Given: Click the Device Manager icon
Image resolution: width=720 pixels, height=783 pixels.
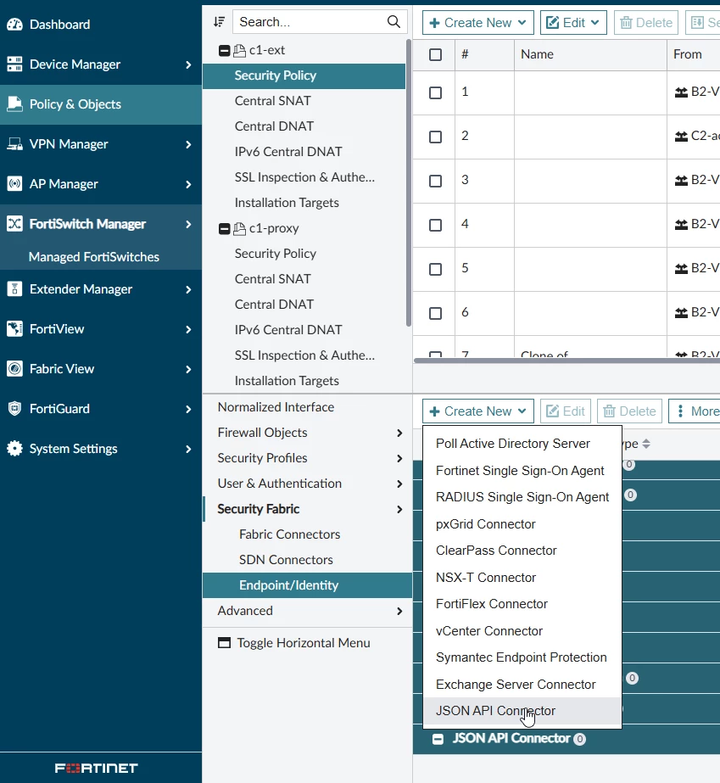Looking at the screenshot, I should pos(14,64).
